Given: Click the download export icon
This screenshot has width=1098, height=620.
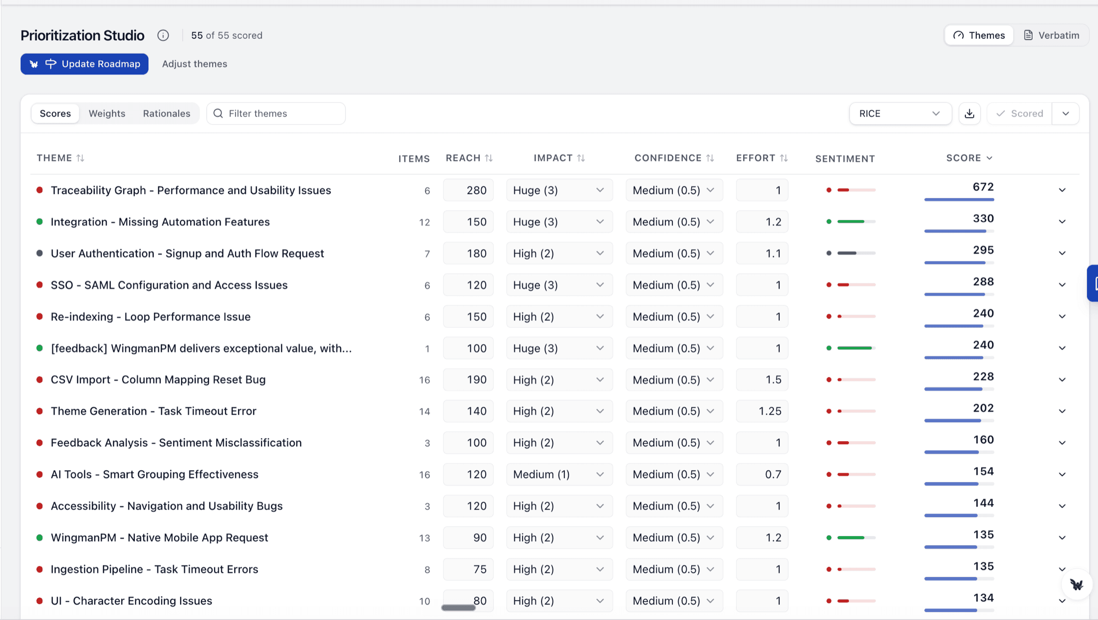Looking at the screenshot, I should click(x=969, y=114).
